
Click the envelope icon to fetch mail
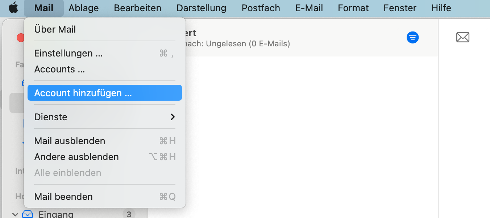pyautogui.click(x=462, y=37)
